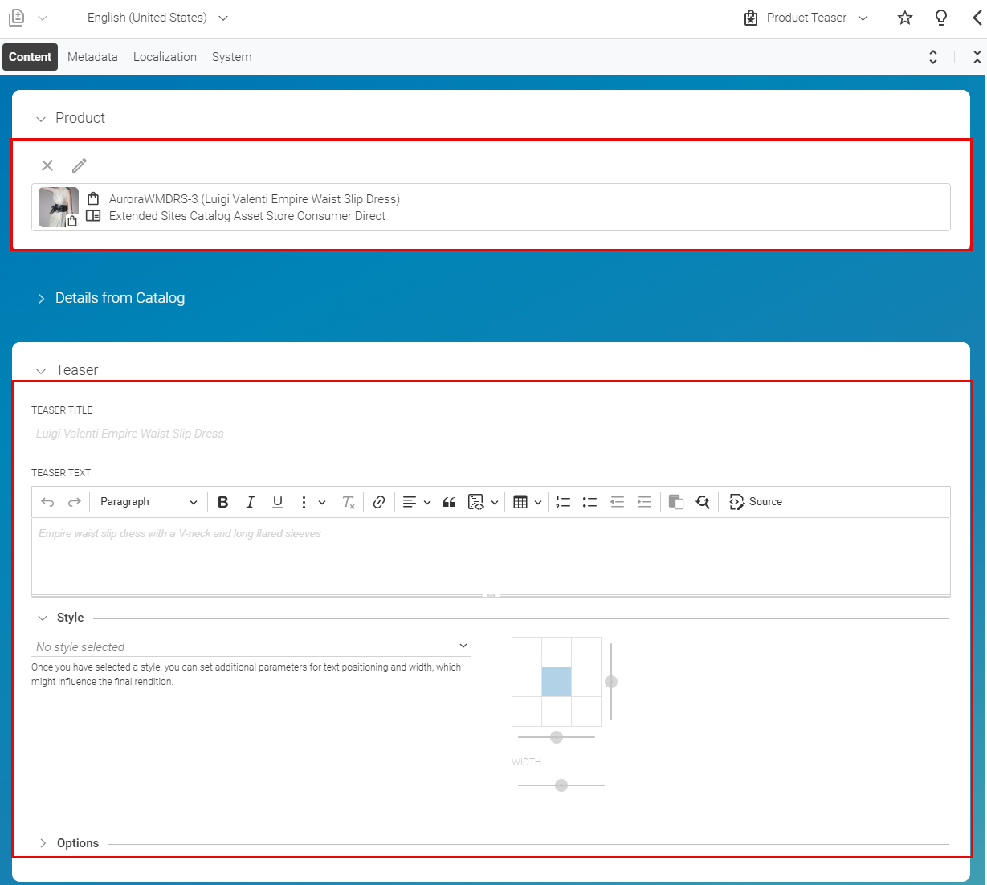Click the dress product thumbnail
Image resolution: width=987 pixels, height=885 pixels.
(59, 207)
